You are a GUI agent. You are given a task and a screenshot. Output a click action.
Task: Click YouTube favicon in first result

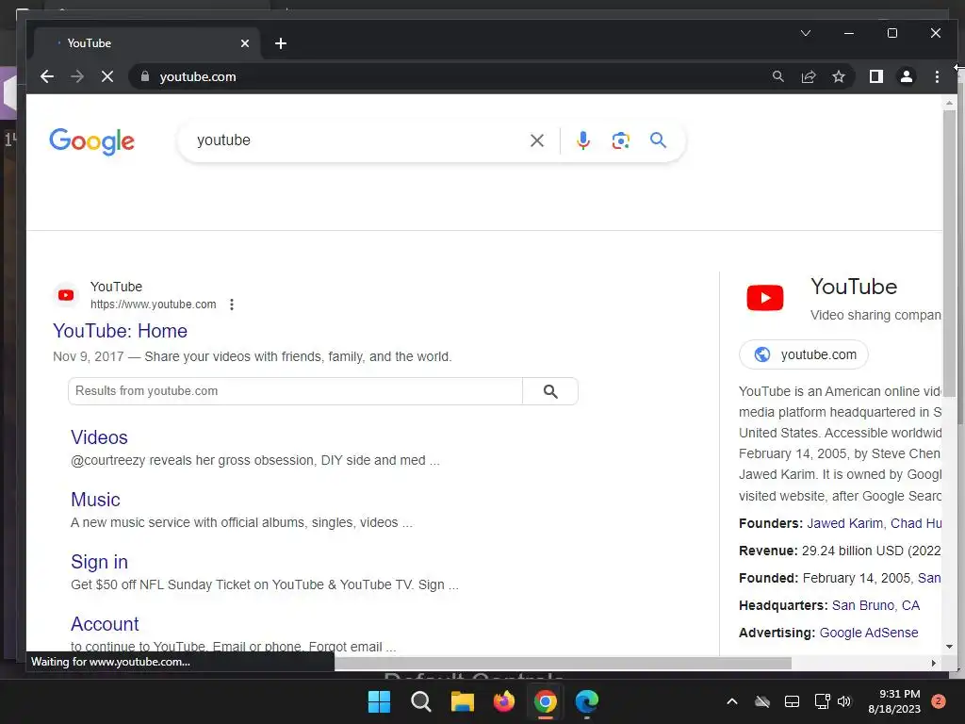(x=66, y=295)
